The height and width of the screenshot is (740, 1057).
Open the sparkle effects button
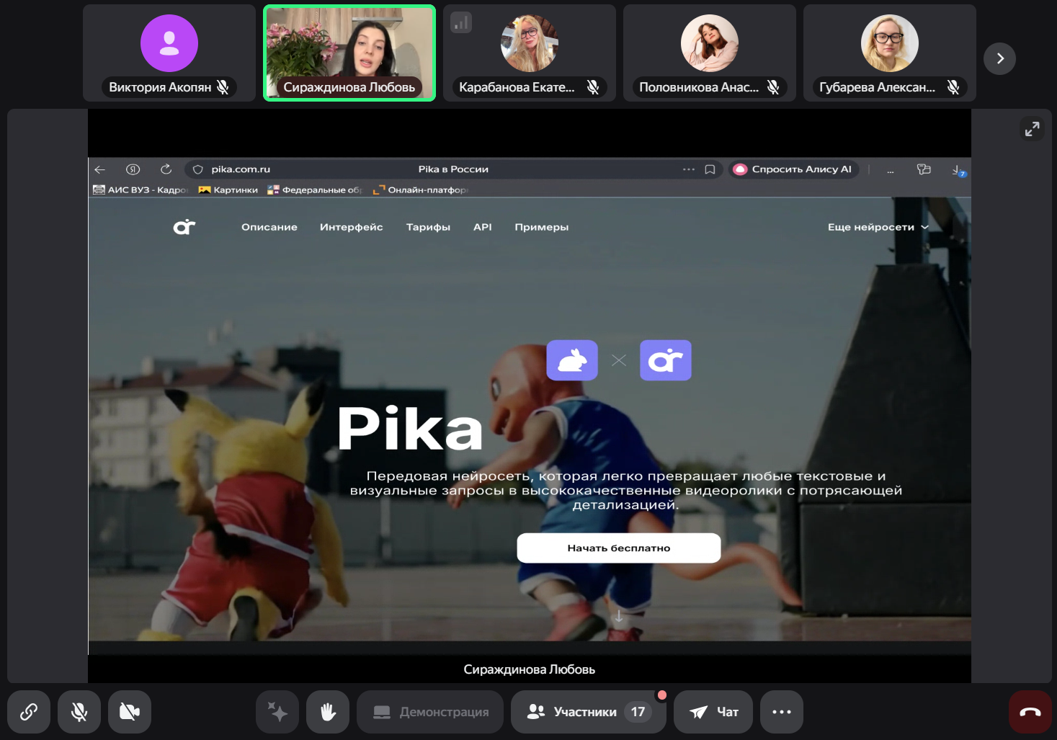point(277,712)
